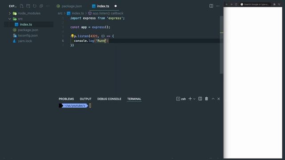Click the browser back arrow
285x160 pixels.
[227, 4]
